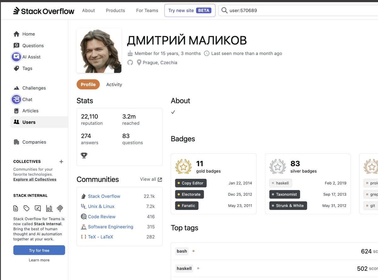Open the About menu item
This screenshot has width=378, height=280.
(89, 10)
